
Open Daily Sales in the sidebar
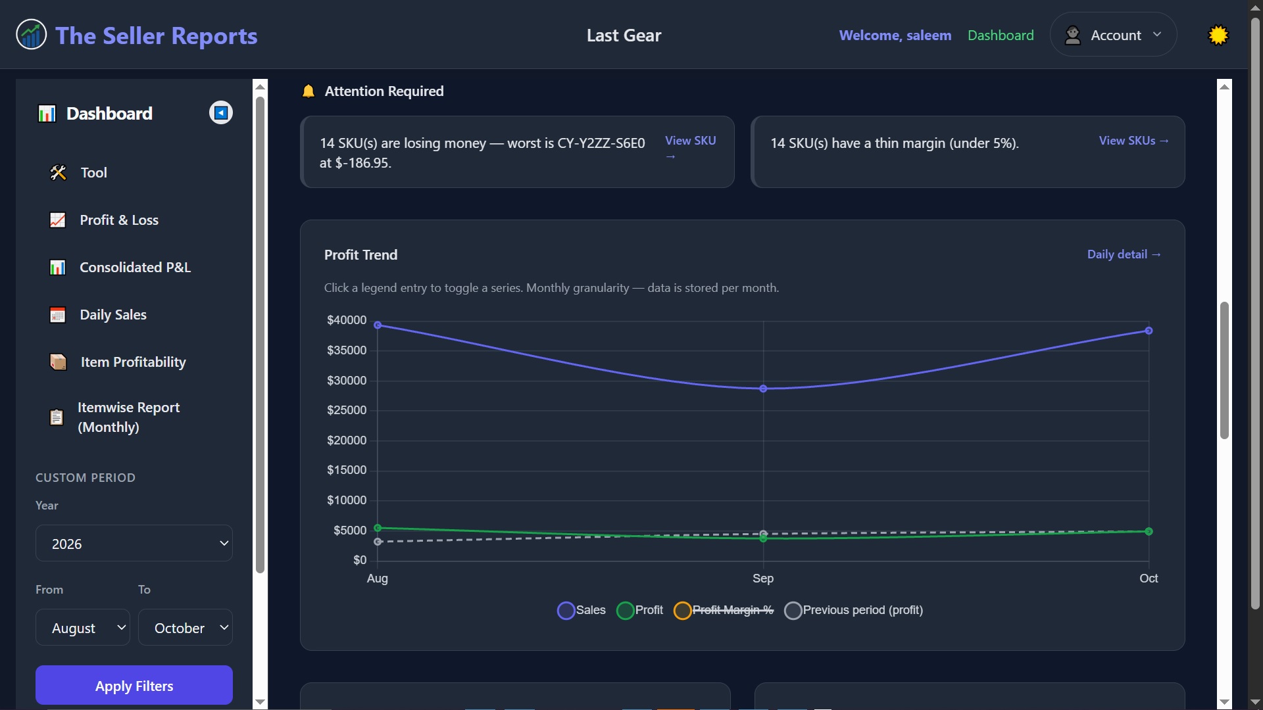[134, 315]
